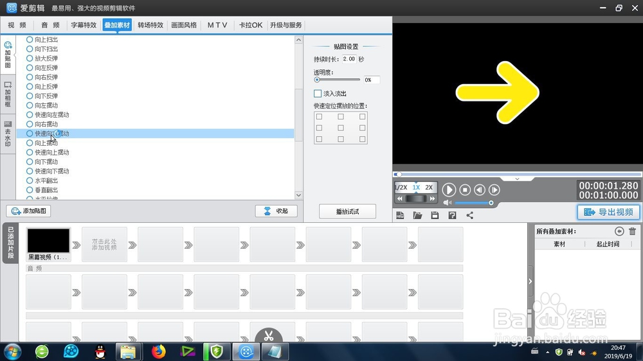Click the 双击此处添加视频 placeholder
The height and width of the screenshot is (361, 643).
pyautogui.click(x=104, y=245)
